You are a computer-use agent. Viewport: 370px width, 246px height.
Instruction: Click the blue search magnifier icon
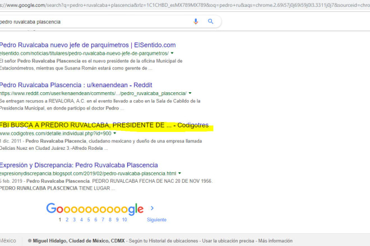pyautogui.click(x=210, y=21)
